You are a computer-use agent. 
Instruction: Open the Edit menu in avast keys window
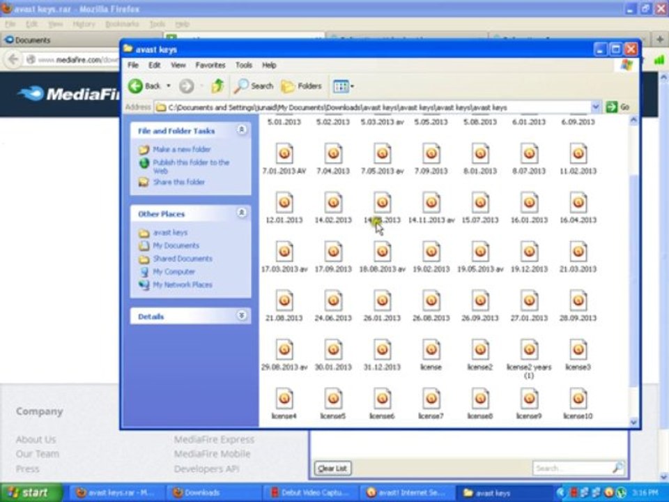tap(155, 65)
